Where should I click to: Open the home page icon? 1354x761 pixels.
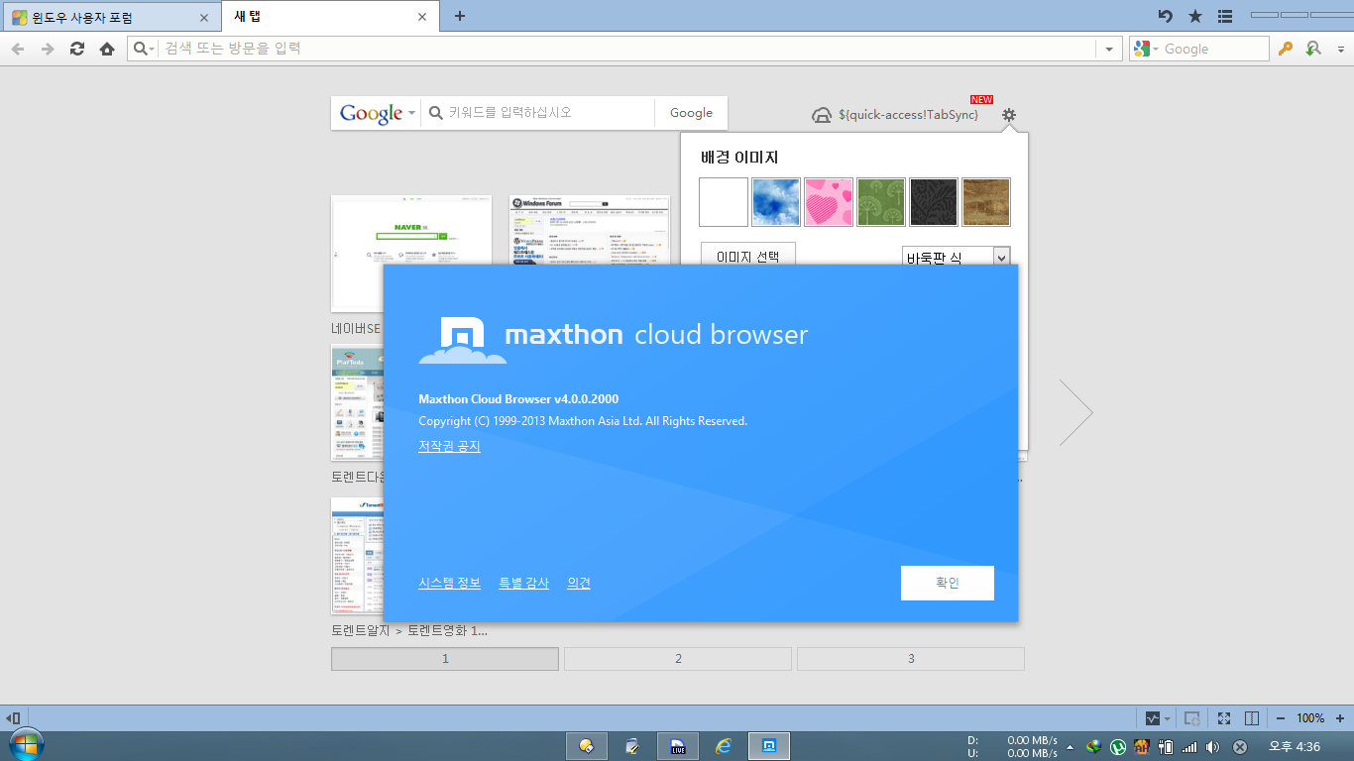pos(107,49)
